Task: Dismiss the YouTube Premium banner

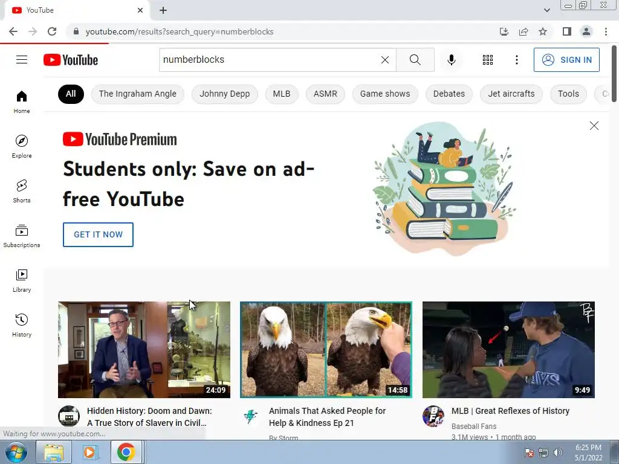Action: (x=594, y=126)
